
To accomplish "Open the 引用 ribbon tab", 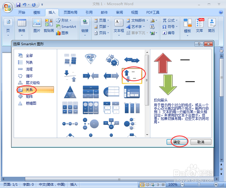I will click(x=89, y=12).
